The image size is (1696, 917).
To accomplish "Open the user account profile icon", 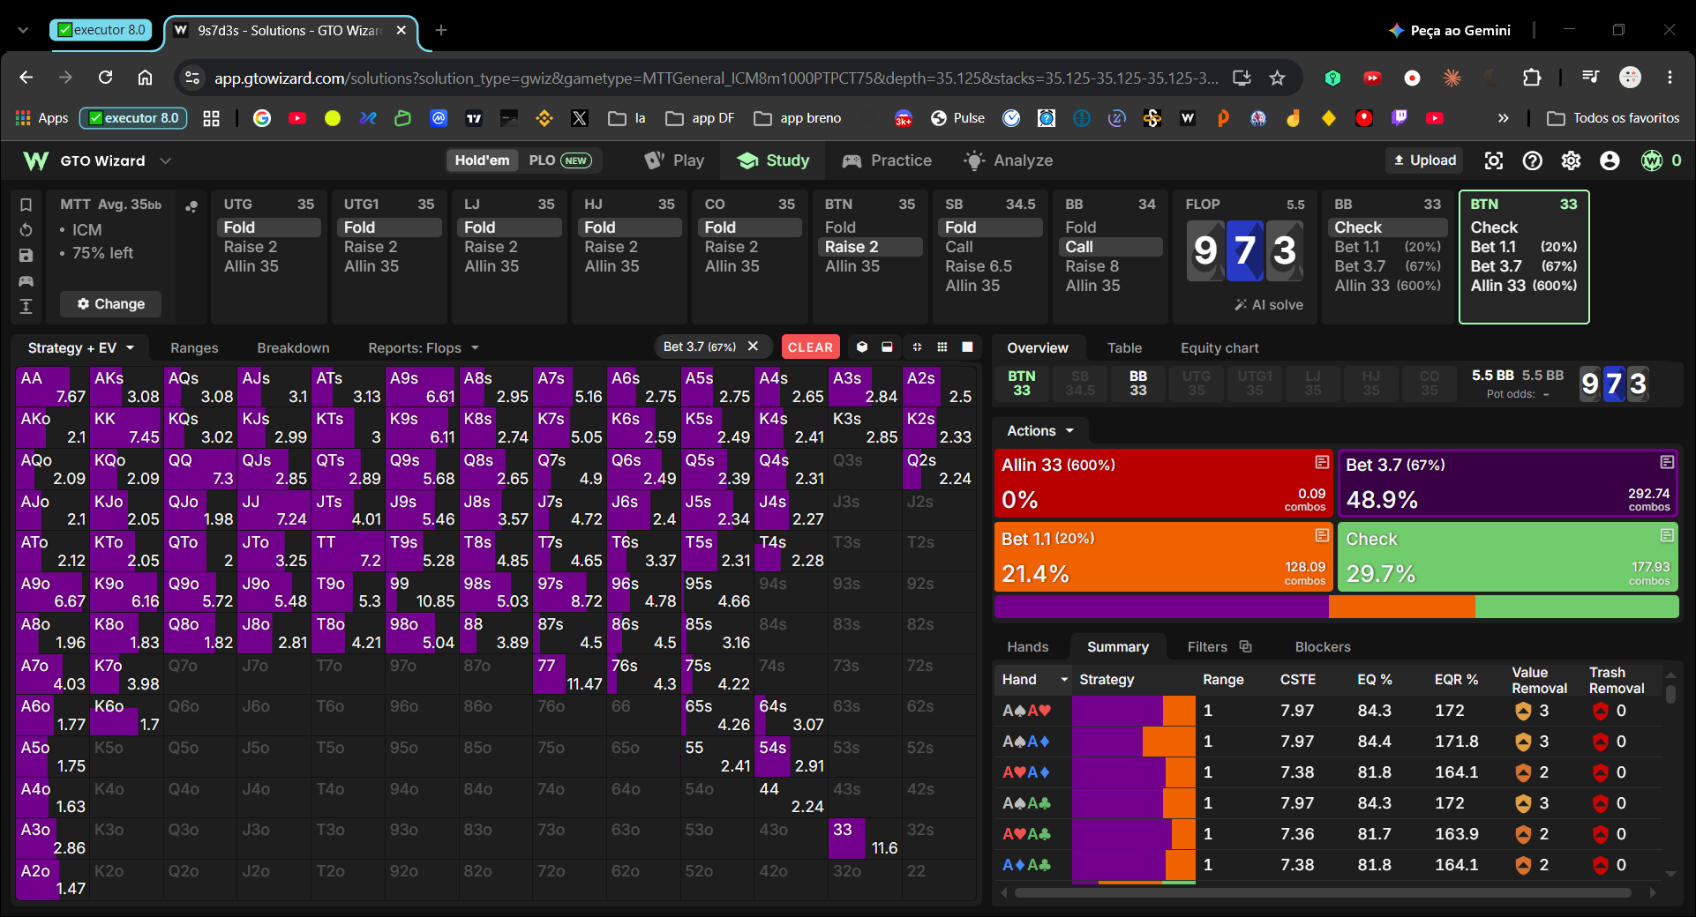I will 1610,160.
